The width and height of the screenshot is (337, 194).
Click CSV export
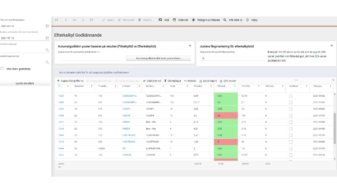[228, 81]
